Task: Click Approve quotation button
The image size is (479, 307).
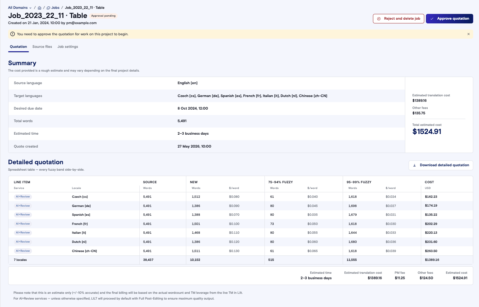Action: (x=449, y=19)
